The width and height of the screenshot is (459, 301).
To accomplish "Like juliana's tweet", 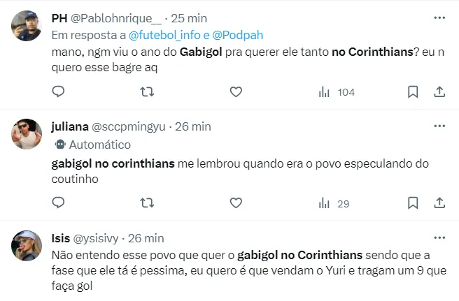I will (236, 203).
